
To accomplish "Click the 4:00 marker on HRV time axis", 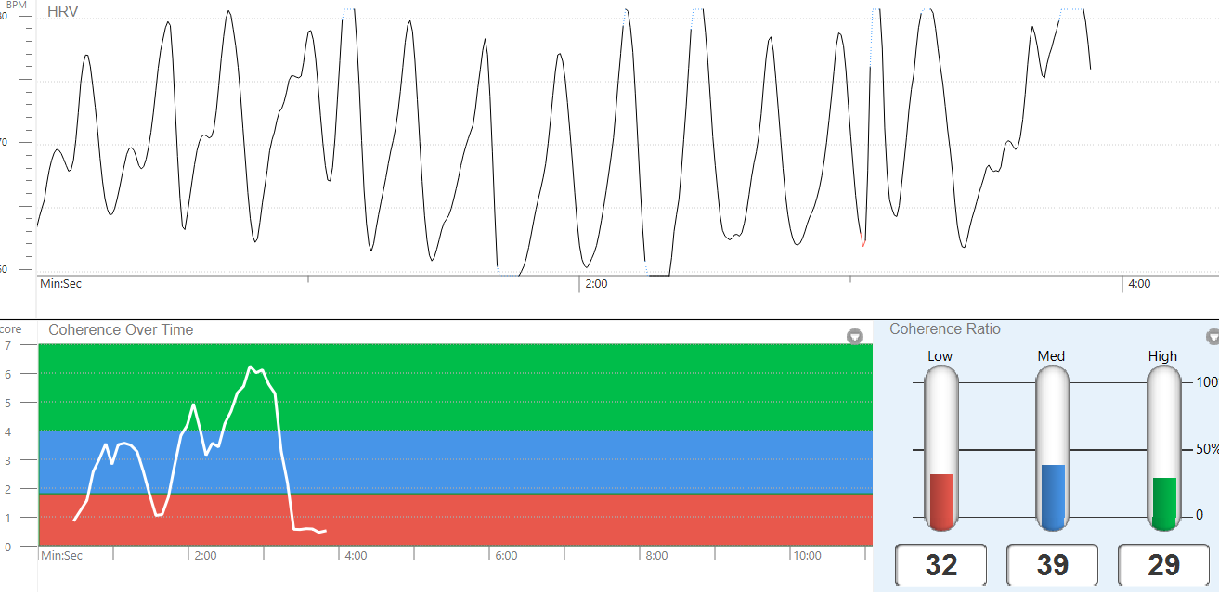I will click(1138, 284).
